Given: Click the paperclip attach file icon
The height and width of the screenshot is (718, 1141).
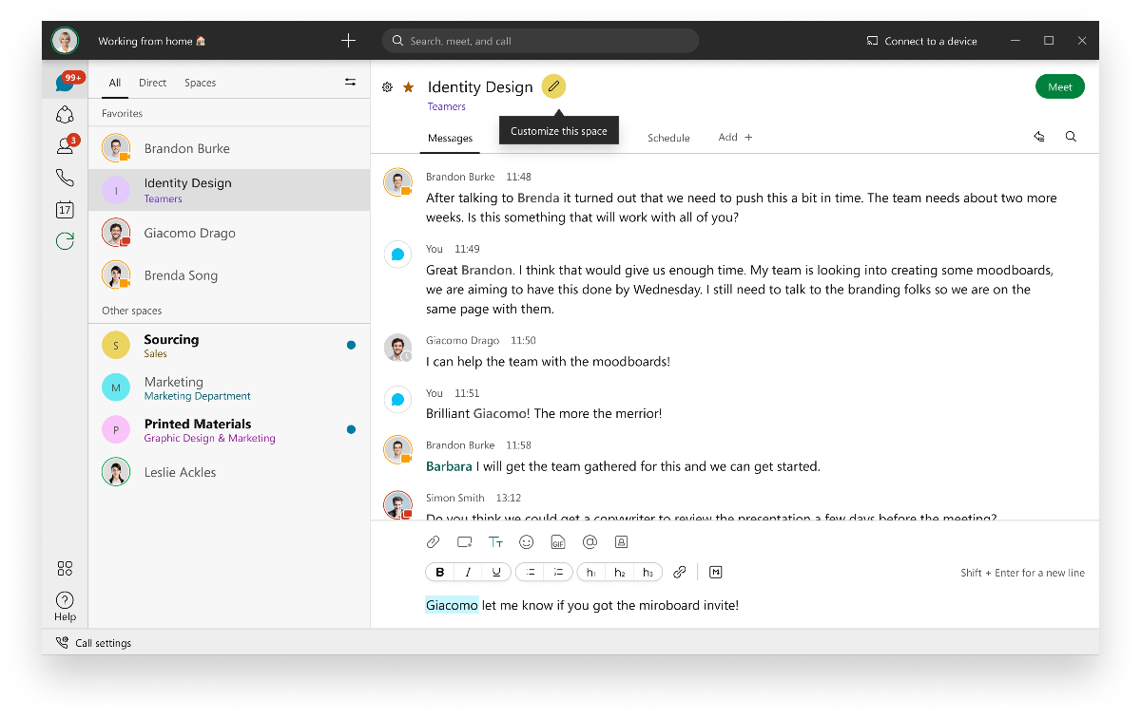Looking at the screenshot, I should tap(433, 542).
